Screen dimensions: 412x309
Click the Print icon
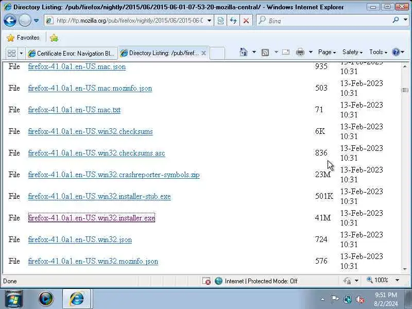tap(300, 52)
